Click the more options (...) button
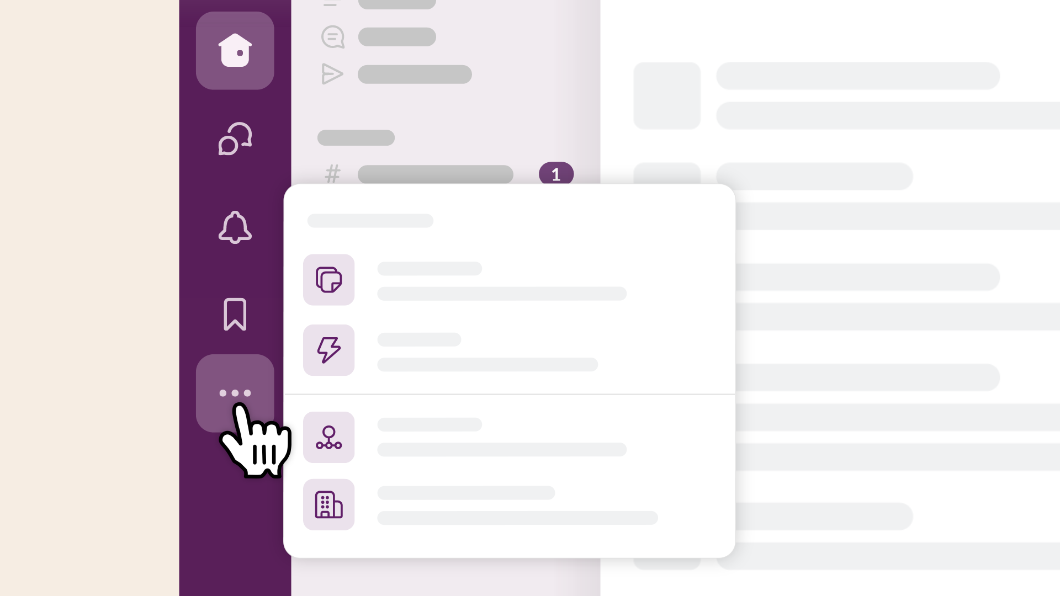The height and width of the screenshot is (596, 1060). [x=235, y=393]
